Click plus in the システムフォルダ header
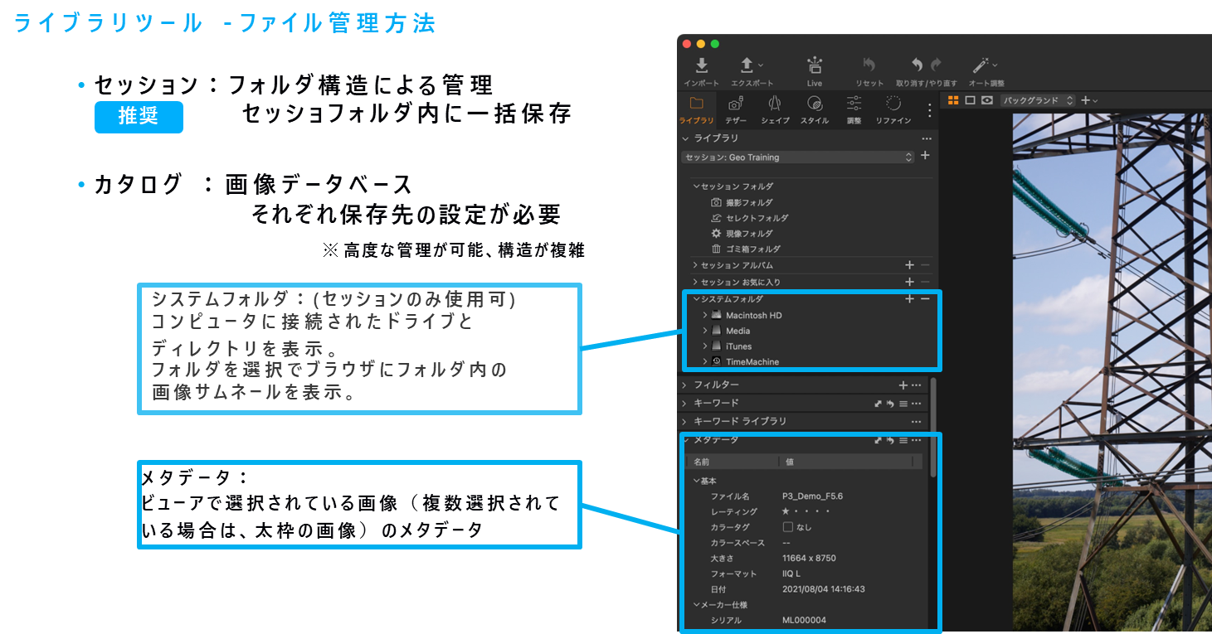This screenshot has height=634, width=1212. pos(909,298)
